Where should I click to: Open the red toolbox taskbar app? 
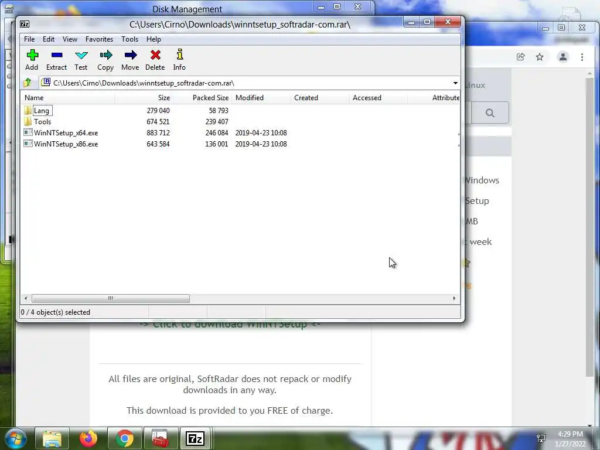(x=161, y=438)
